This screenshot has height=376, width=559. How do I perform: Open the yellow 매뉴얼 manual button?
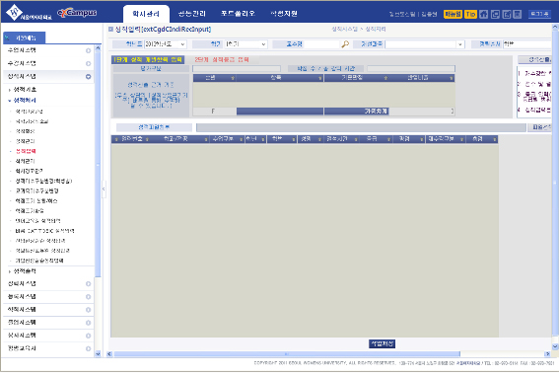(x=453, y=14)
